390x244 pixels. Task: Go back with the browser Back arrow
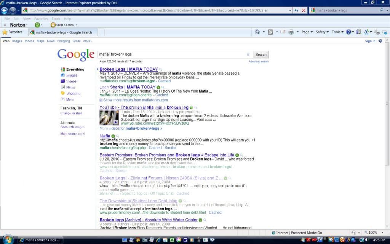click(4, 10)
